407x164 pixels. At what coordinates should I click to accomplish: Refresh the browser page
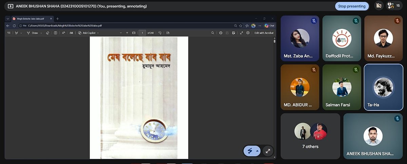coord(14,26)
